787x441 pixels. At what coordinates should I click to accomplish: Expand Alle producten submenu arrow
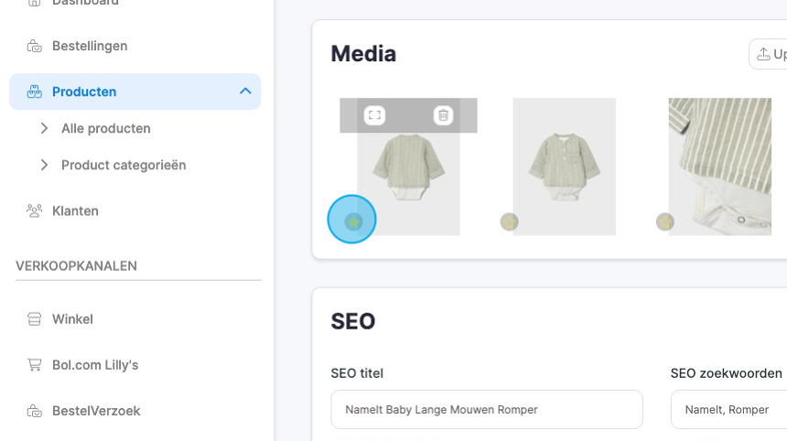tap(44, 129)
